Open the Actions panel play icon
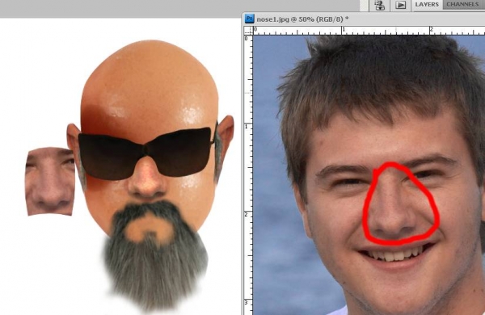This screenshot has height=315, width=485. [400, 5]
